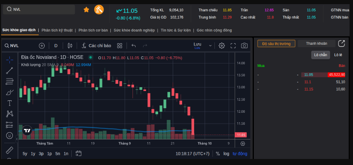Open the Các chỉ báo indicators menu

tap(97, 46)
